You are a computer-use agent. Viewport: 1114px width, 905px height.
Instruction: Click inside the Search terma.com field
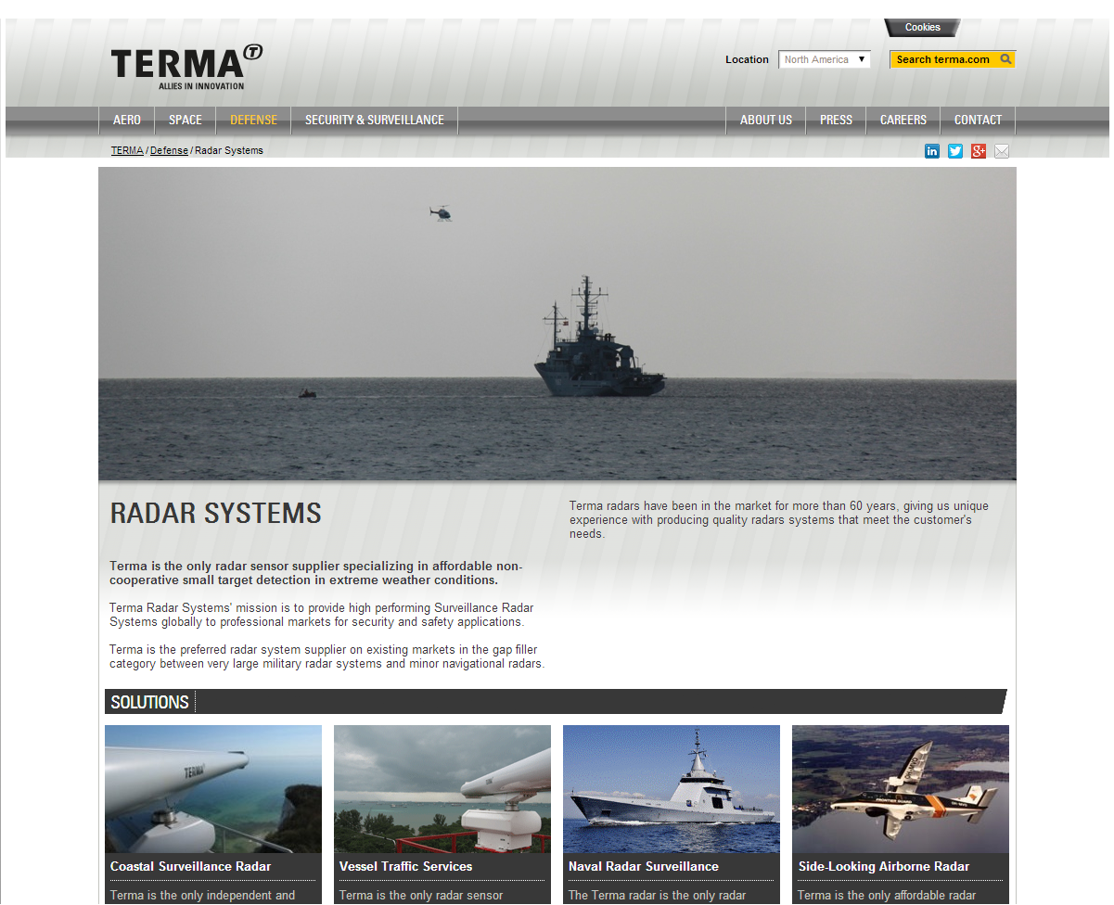tap(937, 58)
